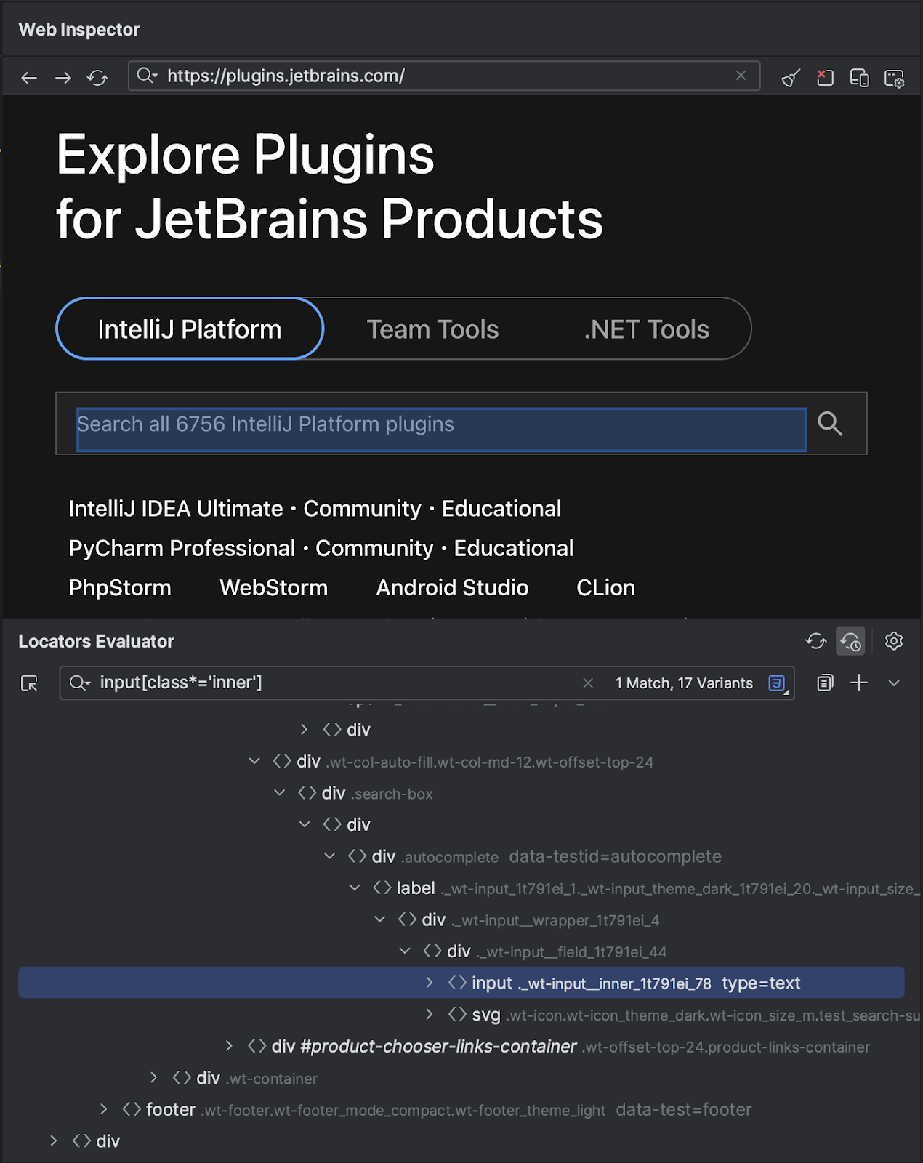Click the toolbar icon with red cross
923x1163 pixels.
pos(825,77)
